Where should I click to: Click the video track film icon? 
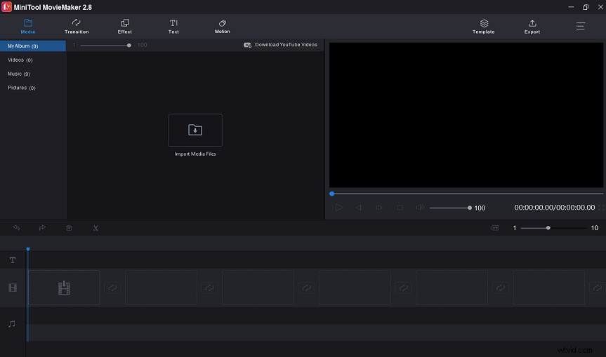coord(13,288)
